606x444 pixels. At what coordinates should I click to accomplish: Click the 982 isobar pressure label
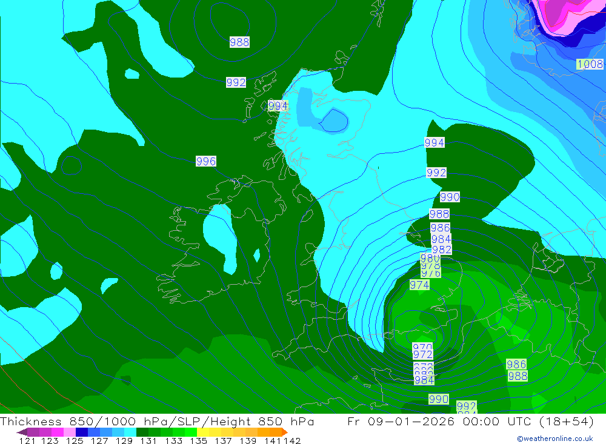click(441, 250)
